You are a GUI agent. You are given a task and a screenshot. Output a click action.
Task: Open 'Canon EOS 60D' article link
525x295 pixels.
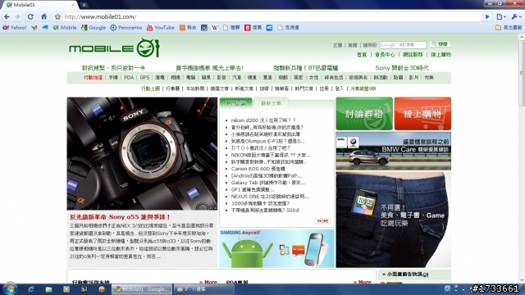pyautogui.click(x=258, y=169)
